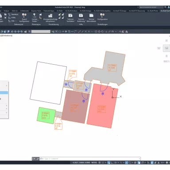Switch to the Collaborate ribbon tab
170x170 pixels.
pyautogui.click(x=24, y=11)
